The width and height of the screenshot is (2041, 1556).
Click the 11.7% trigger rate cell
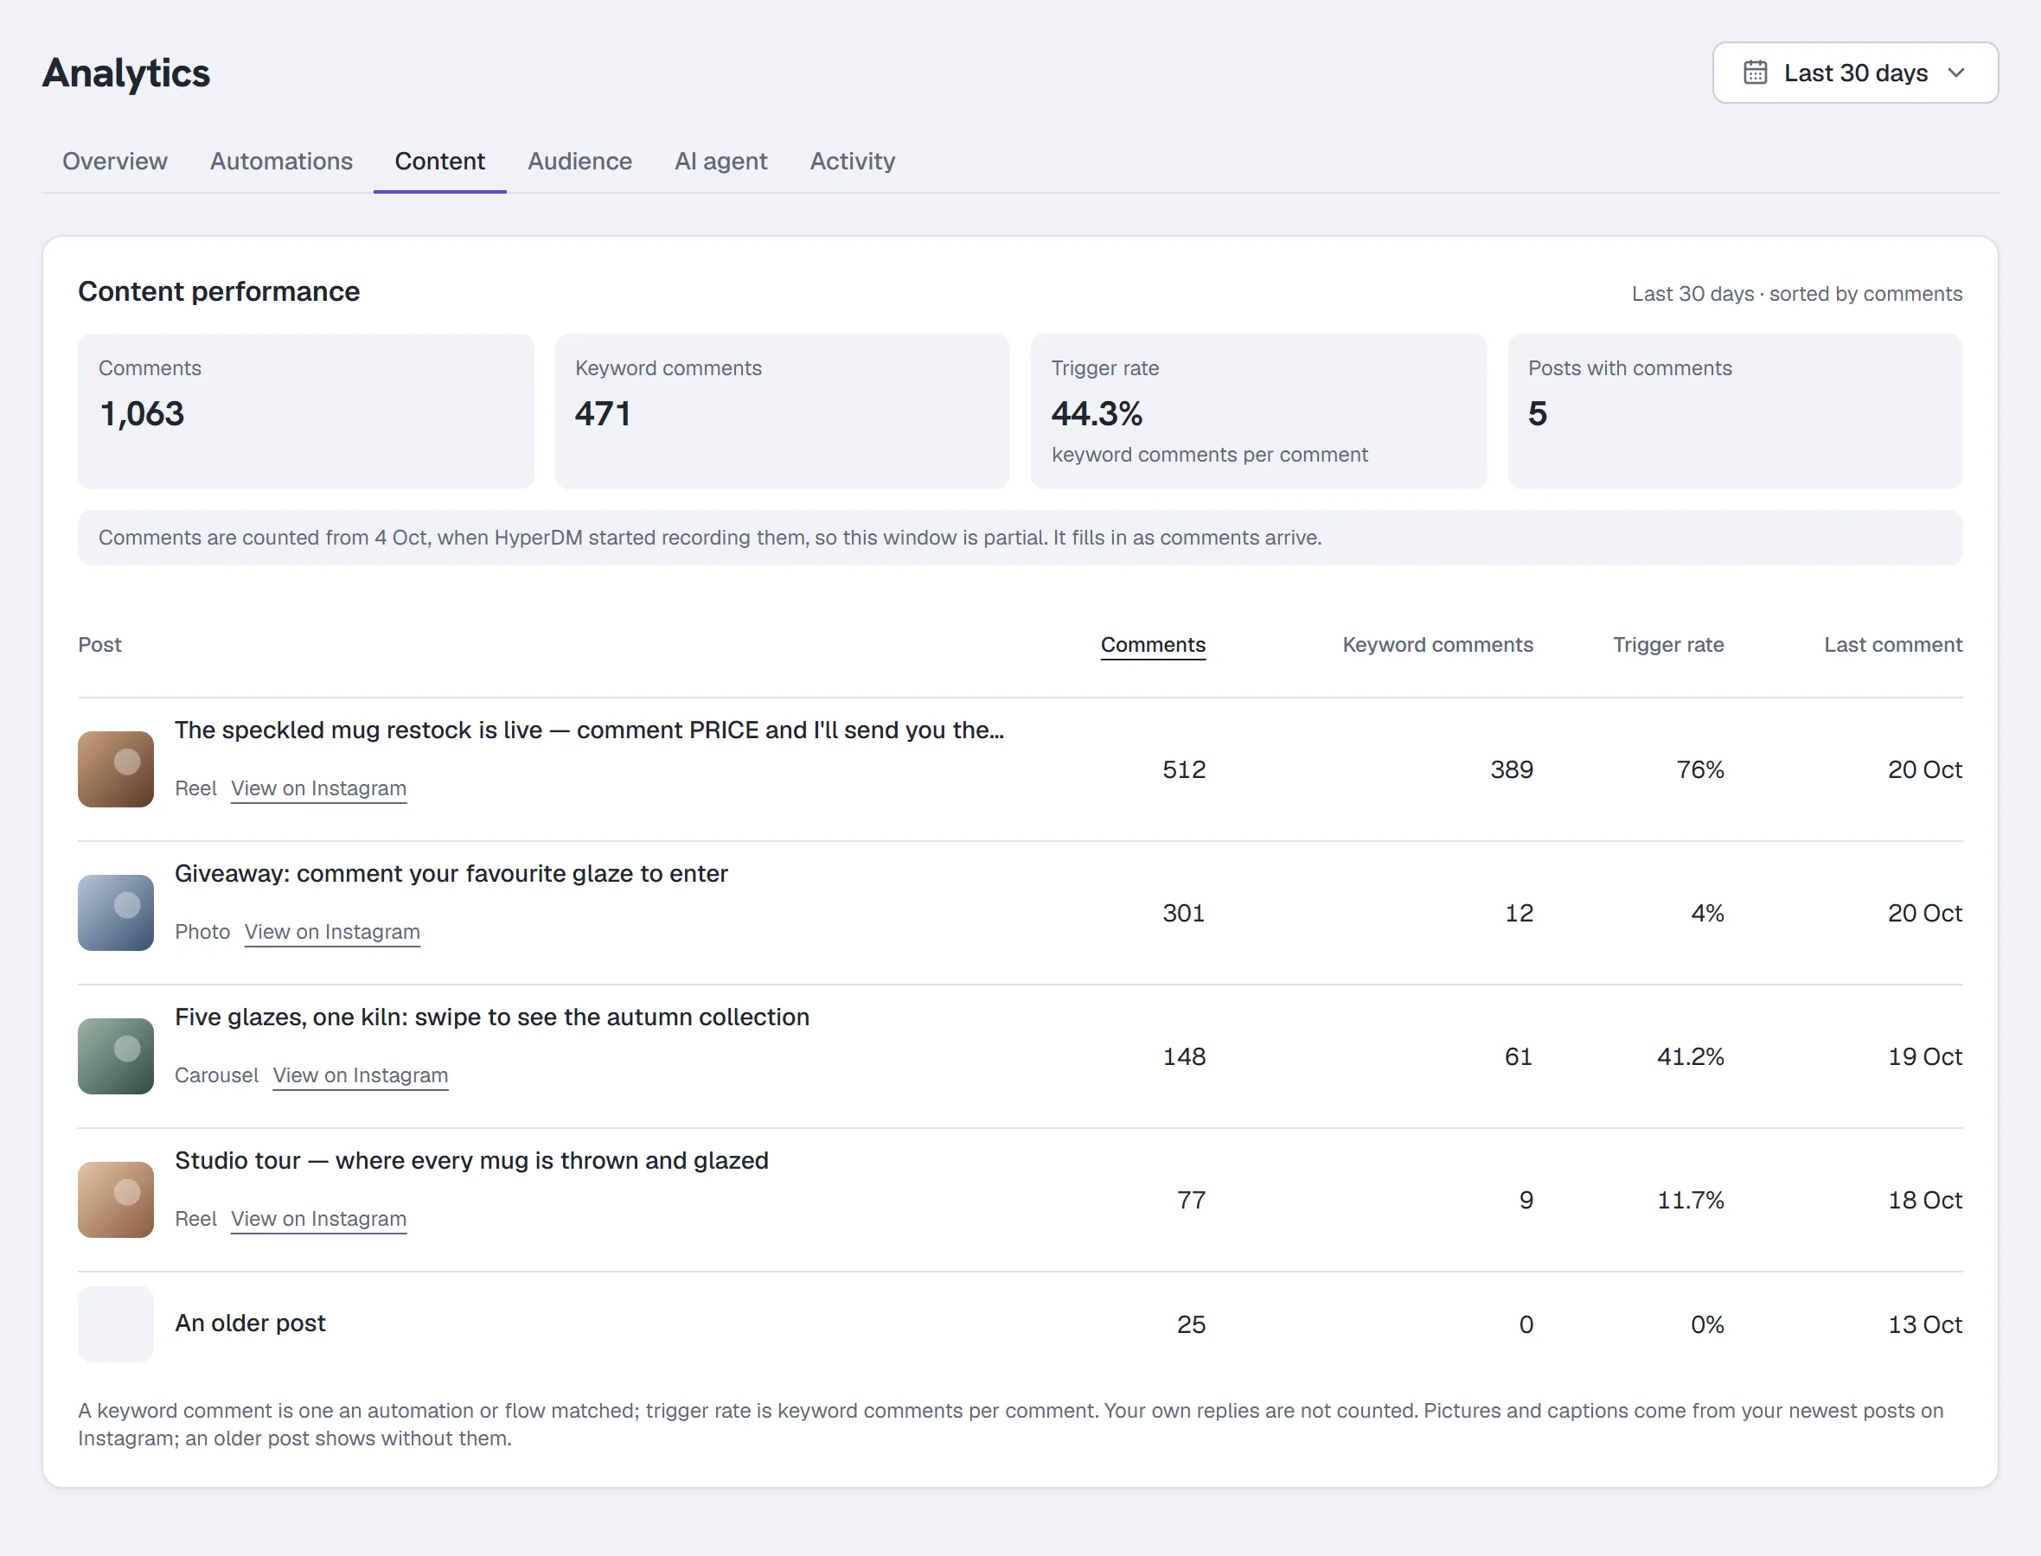point(1690,1201)
